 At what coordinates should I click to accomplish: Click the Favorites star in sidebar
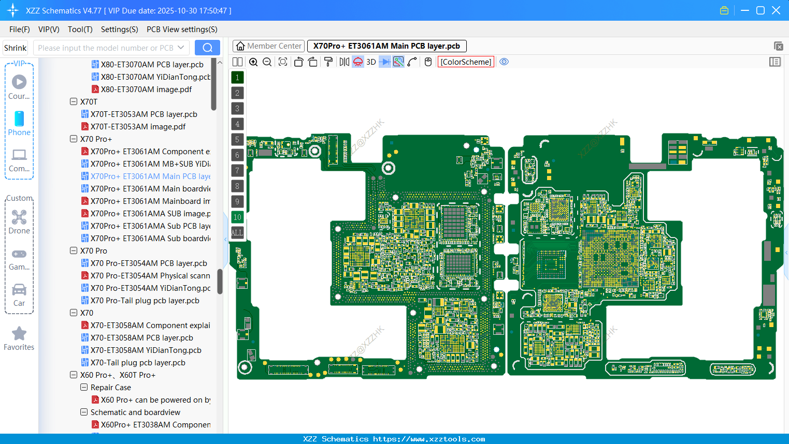coord(19,338)
